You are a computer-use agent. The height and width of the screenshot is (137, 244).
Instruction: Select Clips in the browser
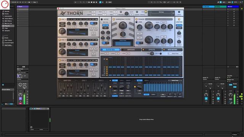click(x=6, y=28)
